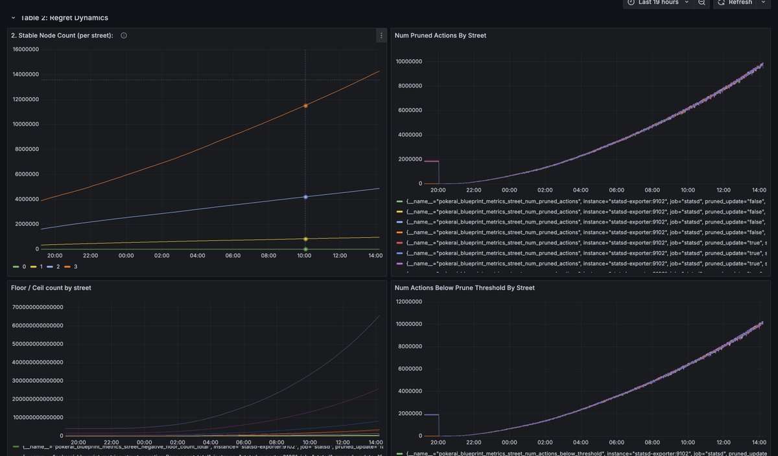Toggle the green actions_below_threshold legend series

[582, 453]
